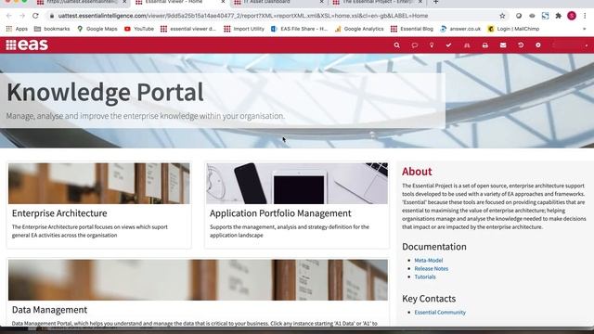Open the Enterprise Architecture portal heading
Screen dimensions: 594x334
(x=59, y=213)
